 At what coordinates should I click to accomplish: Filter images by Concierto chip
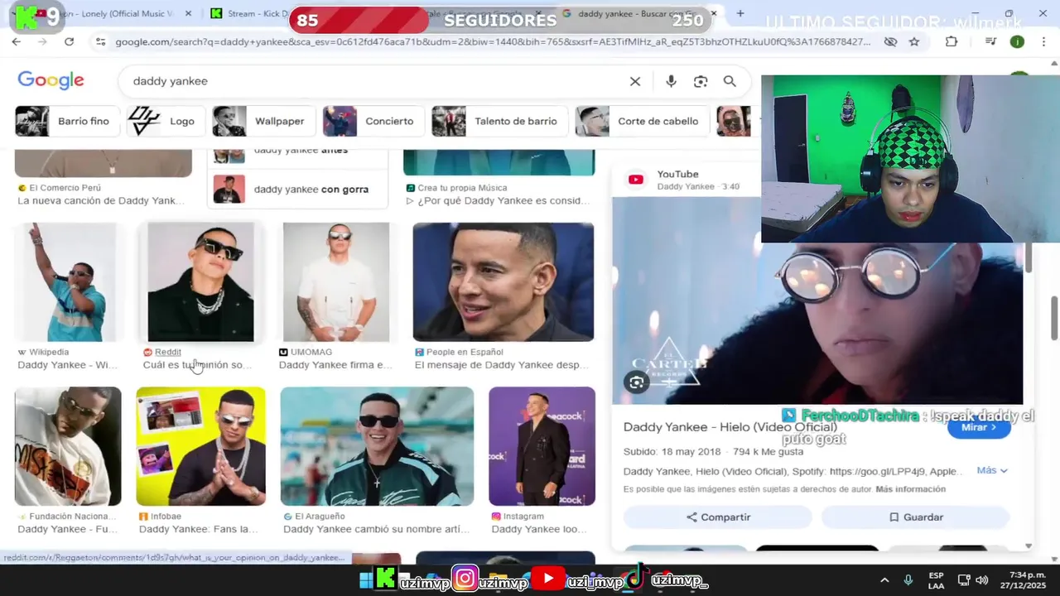pyautogui.click(x=374, y=121)
